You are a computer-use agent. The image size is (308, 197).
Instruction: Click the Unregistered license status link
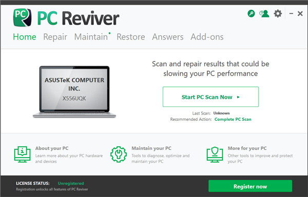click(x=71, y=183)
